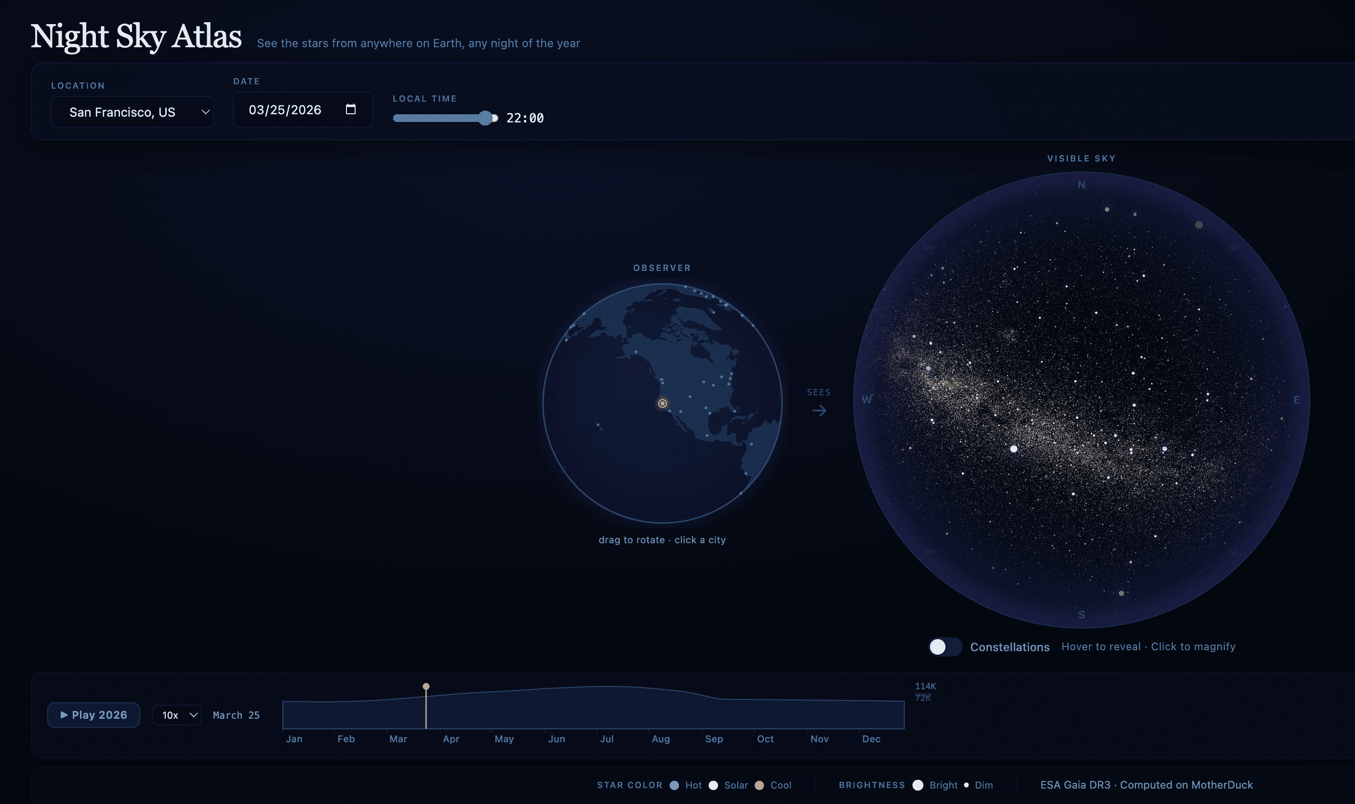The width and height of the screenshot is (1355, 804).
Task: Open the San Francisco location dropdown
Action: pos(132,112)
